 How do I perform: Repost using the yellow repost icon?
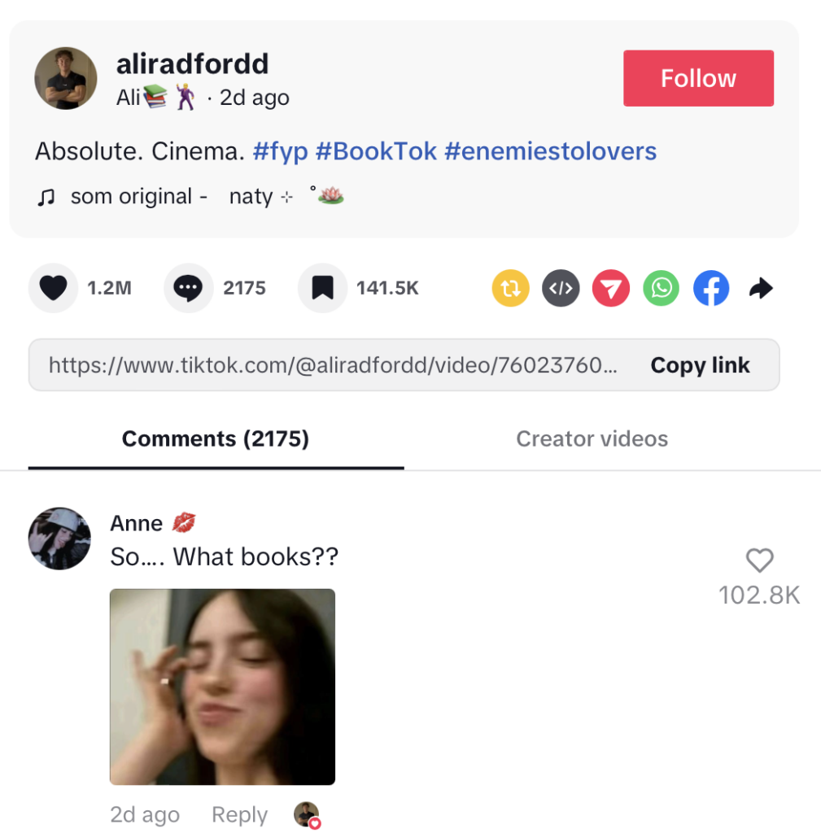pyautogui.click(x=511, y=288)
